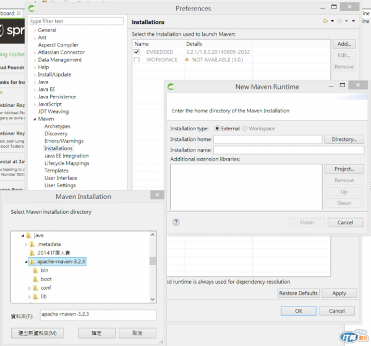Click folder tree scroll up arrow
The image size is (371, 346).
click(153, 235)
